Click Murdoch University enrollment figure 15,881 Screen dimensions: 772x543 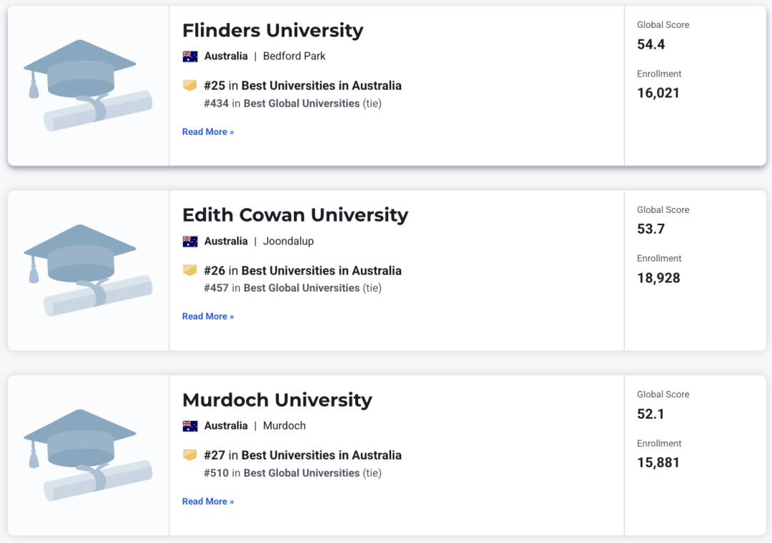coord(658,463)
